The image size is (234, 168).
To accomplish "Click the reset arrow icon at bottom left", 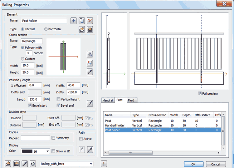I will pos(33,164).
